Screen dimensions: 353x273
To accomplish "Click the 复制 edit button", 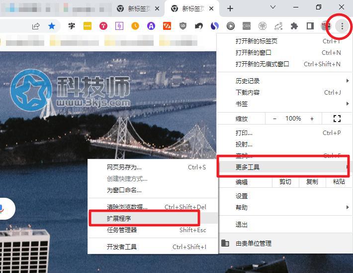I will pos(312,182).
